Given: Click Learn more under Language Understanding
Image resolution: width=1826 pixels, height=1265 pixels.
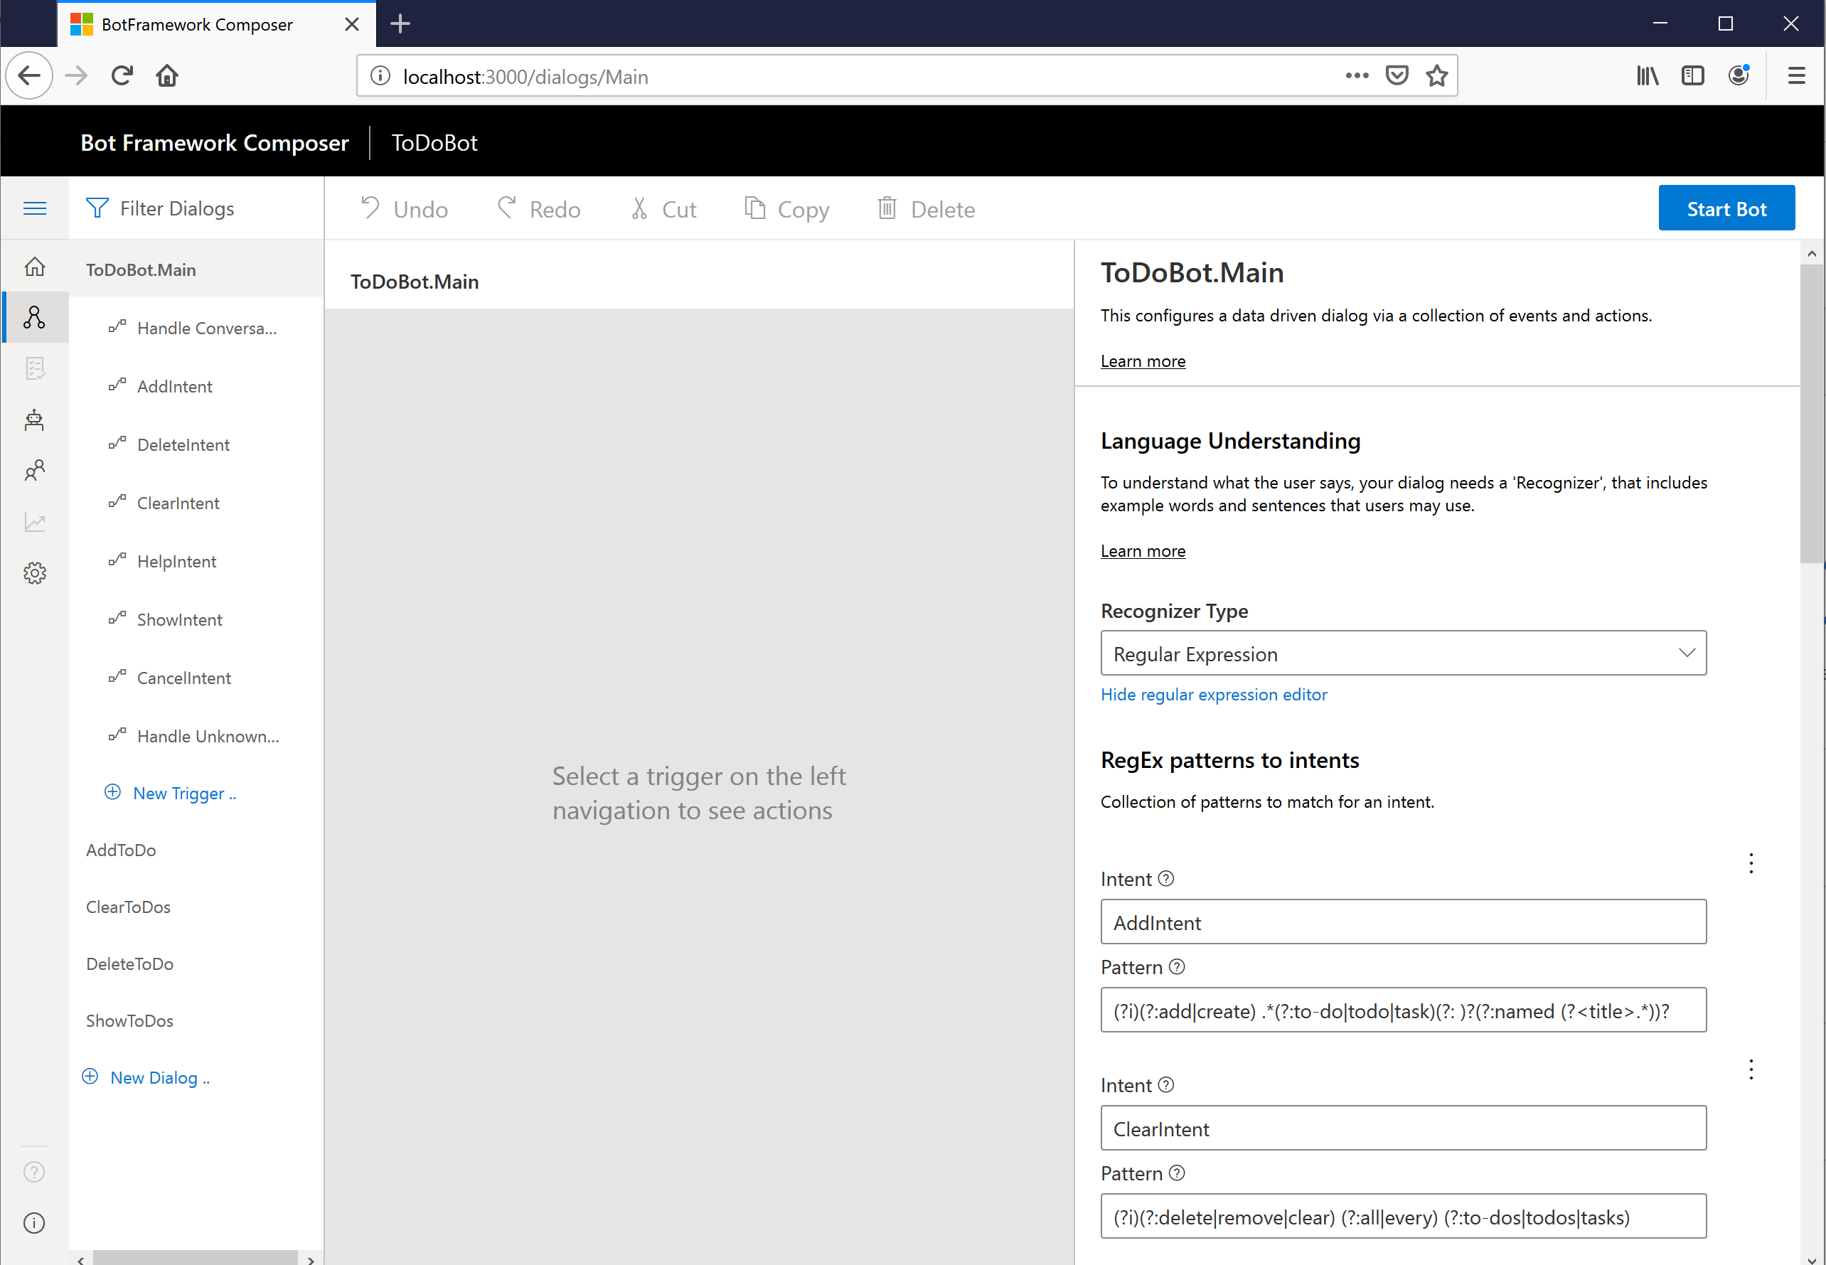Looking at the screenshot, I should [x=1142, y=551].
